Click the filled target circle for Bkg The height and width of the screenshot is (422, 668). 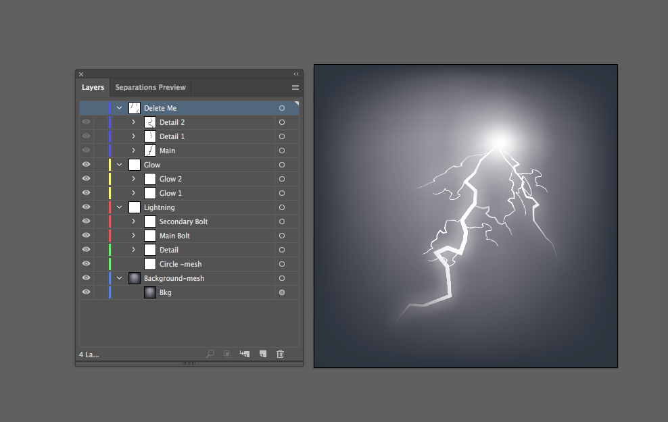(x=282, y=292)
